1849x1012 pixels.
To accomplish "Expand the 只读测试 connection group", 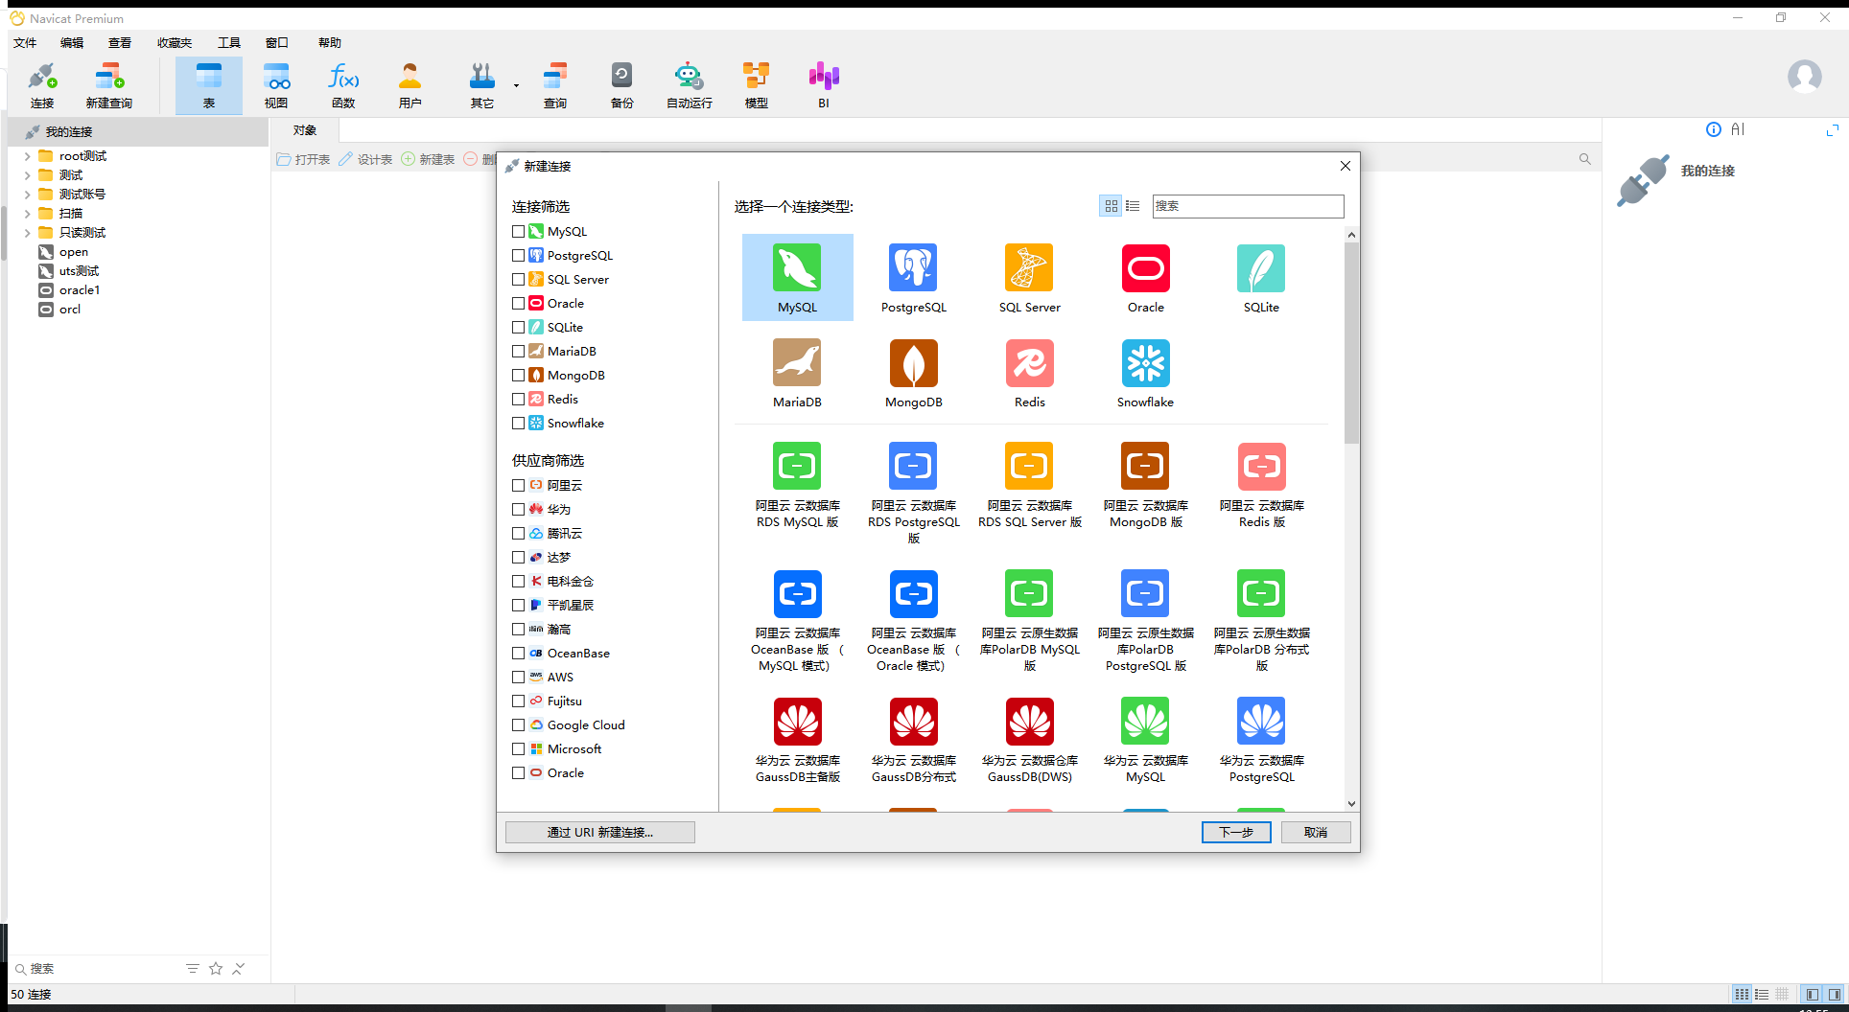I will tap(27, 233).
